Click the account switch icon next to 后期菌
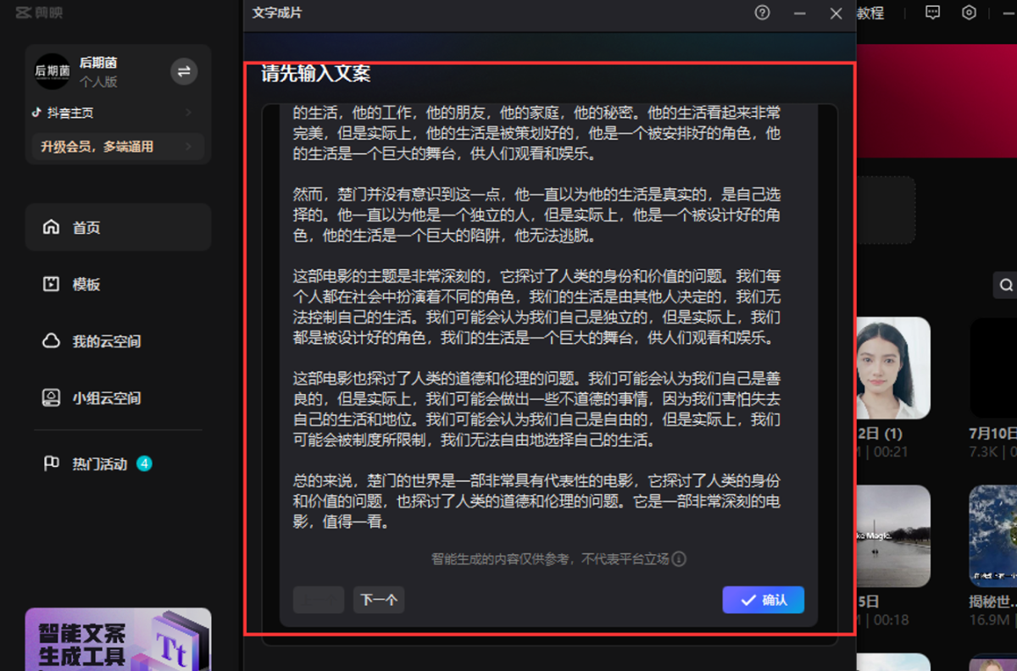This screenshot has height=671, width=1017. (x=184, y=72)
